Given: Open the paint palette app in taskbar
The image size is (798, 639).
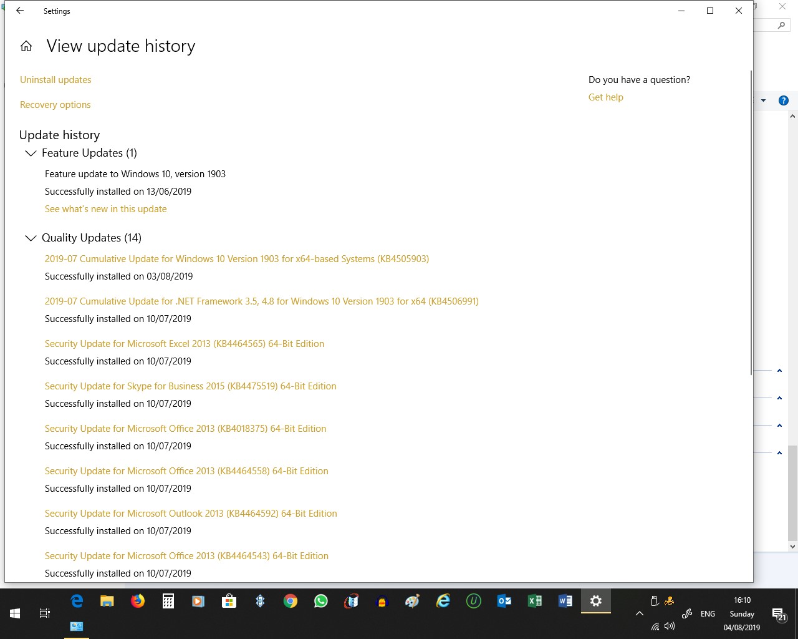Looking at the screenshot, I should click(x=413, y=601).
